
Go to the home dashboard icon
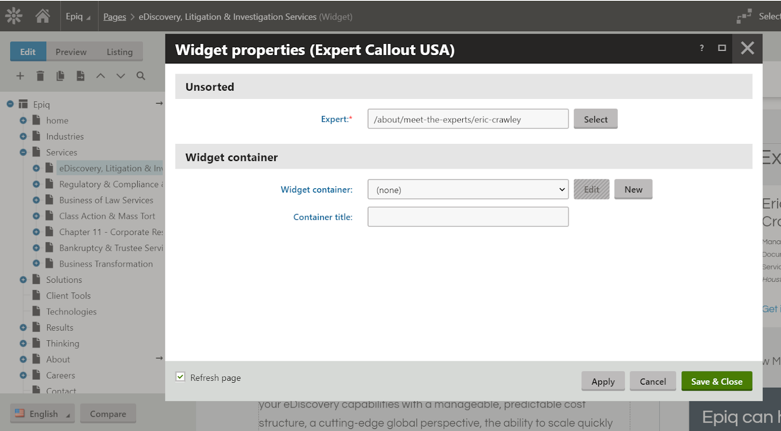click(43, 16)
